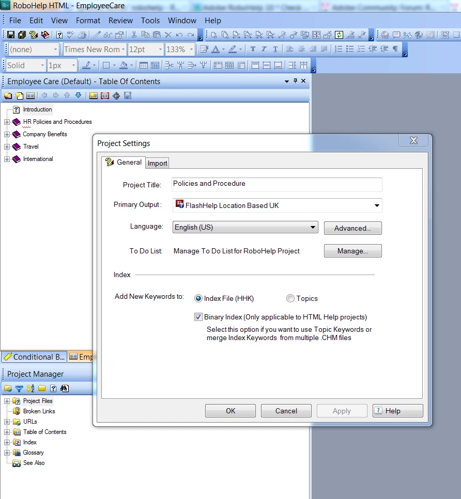Click the Manage... button
This screenshot has height=499, width=461.
point(352,251)
